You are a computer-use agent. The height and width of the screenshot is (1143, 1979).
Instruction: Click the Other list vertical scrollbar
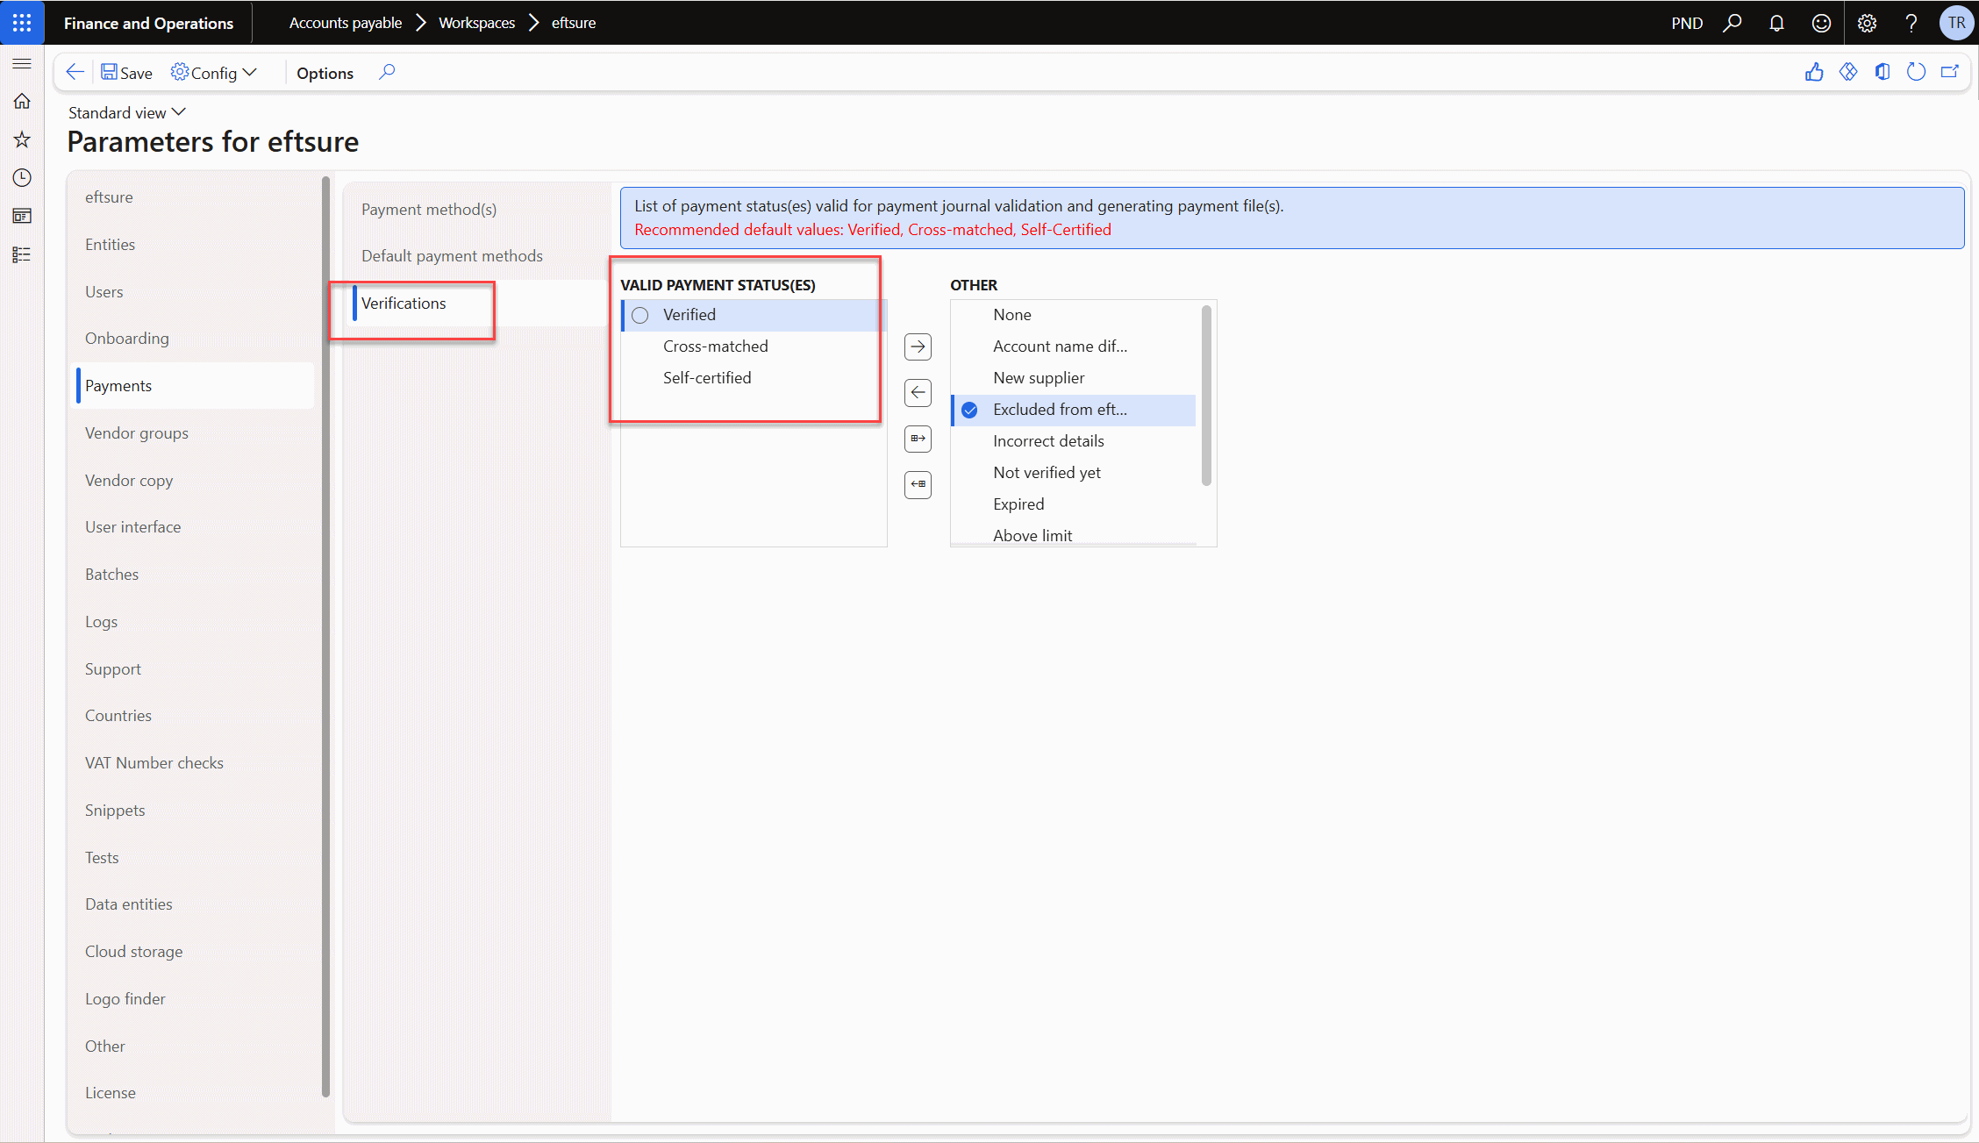1206,395
